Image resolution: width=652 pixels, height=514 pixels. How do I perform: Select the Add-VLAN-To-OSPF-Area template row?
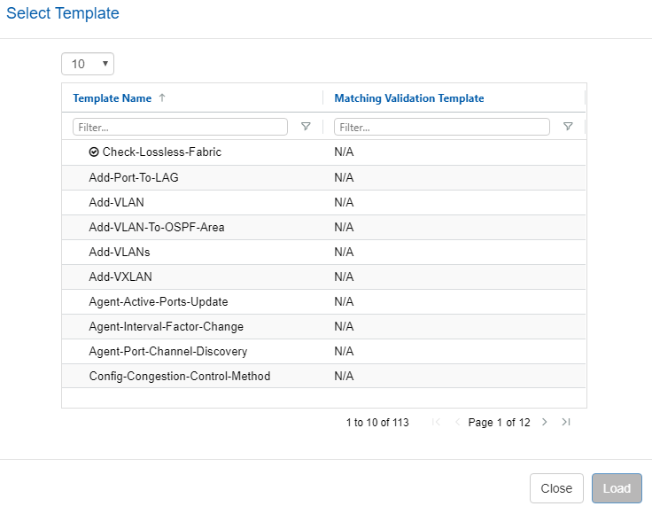pos(157,227)
